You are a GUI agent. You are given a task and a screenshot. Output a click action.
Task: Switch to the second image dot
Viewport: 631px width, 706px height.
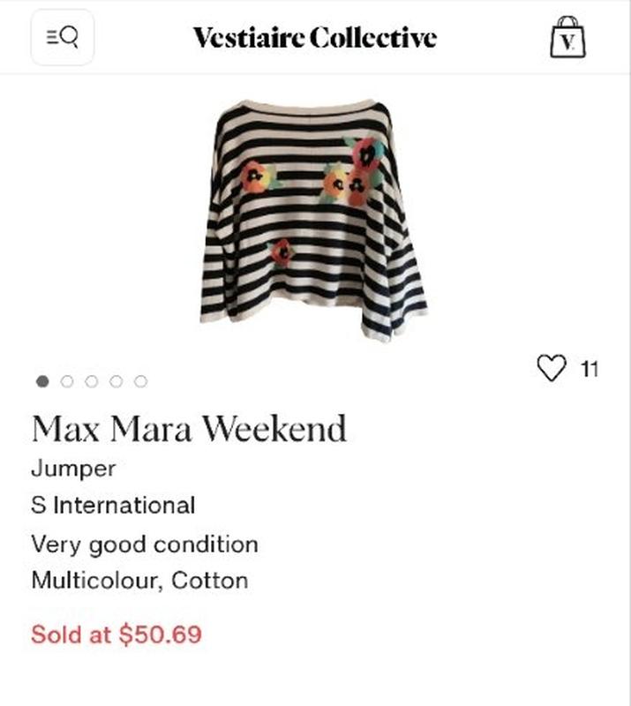66,381
